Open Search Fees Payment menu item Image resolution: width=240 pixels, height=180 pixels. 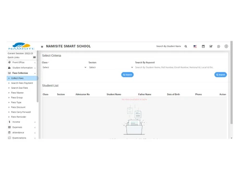click(x=22, y=83)
